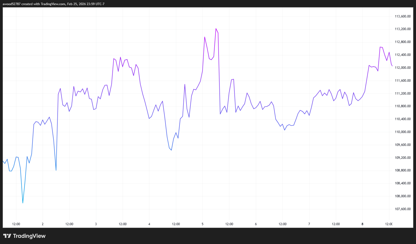416x244 pixels.
Task: Click the price axis label 107,600.00
Action: [x=402, y=209]
